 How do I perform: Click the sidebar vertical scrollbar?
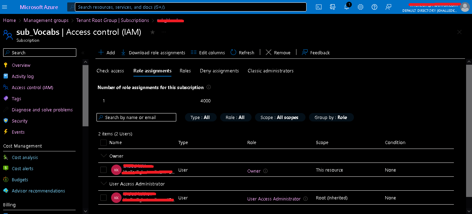[x=85, y=96]
